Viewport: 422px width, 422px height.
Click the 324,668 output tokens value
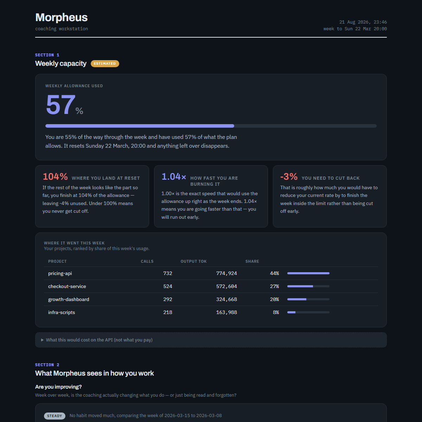click(226, 299)
